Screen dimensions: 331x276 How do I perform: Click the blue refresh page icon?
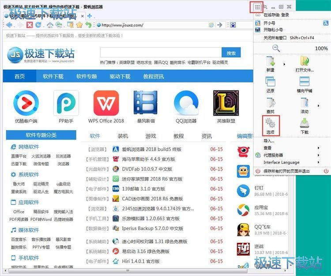(38, 25)
